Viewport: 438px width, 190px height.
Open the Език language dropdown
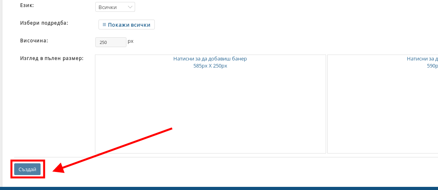tap(115, 7)
